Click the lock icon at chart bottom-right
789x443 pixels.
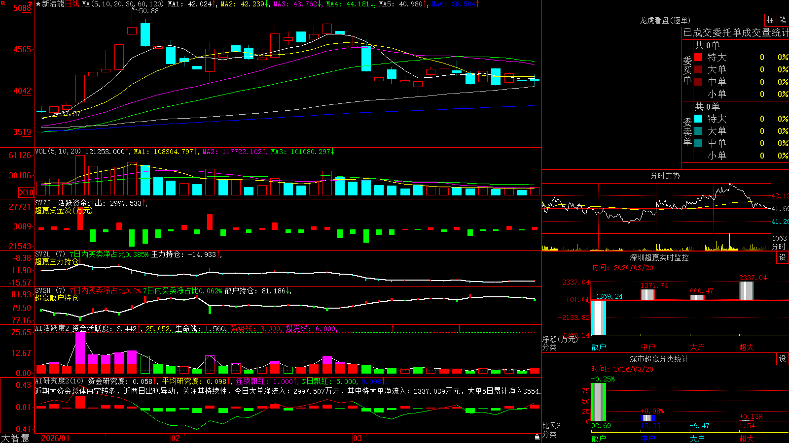(538, 437)
